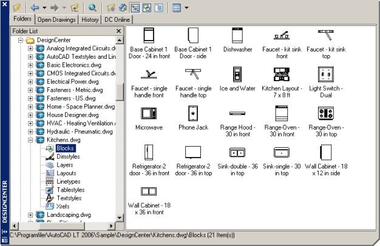Switch to the DC Online tab

(x=117, y=19)
